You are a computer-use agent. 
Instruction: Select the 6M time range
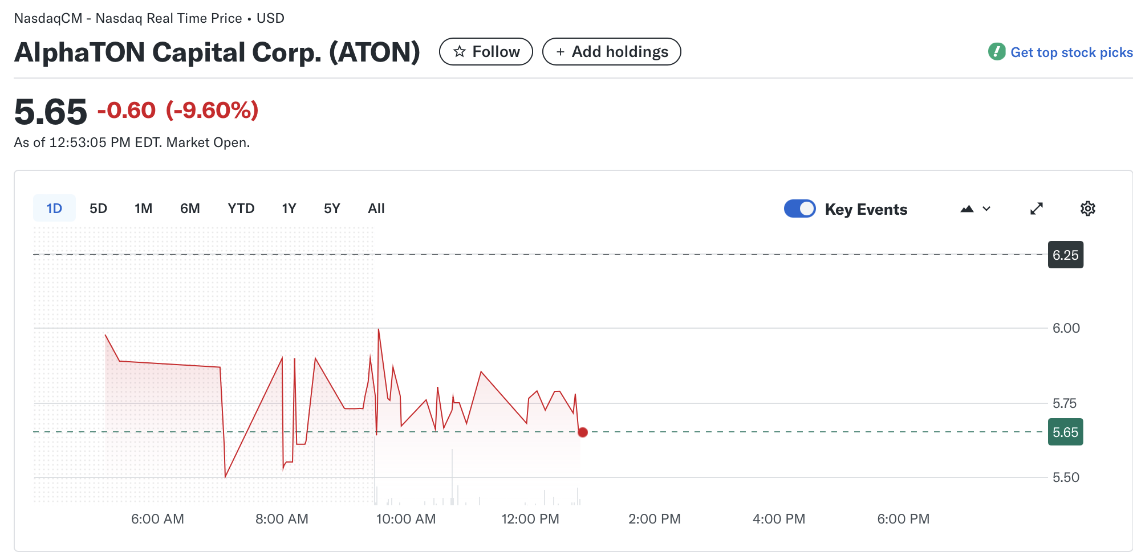click(x=190, y=208)
